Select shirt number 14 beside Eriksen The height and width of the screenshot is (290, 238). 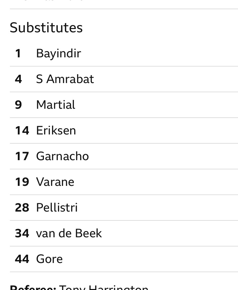tap(22, 130)
